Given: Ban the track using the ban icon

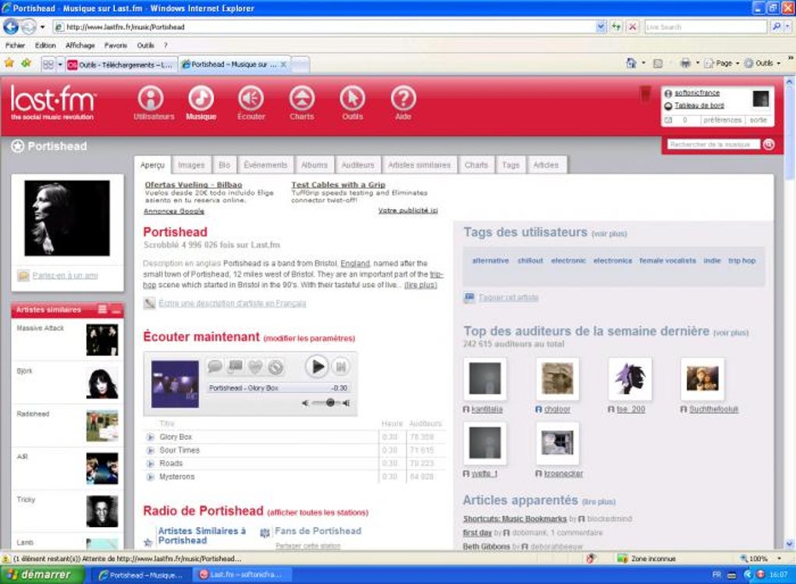Looking at the screenshot, I should [x=277, y=366].
